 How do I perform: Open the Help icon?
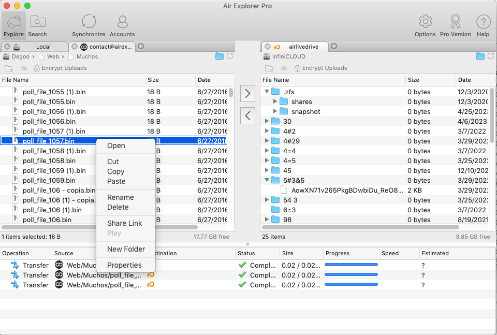tap(483, 26)
